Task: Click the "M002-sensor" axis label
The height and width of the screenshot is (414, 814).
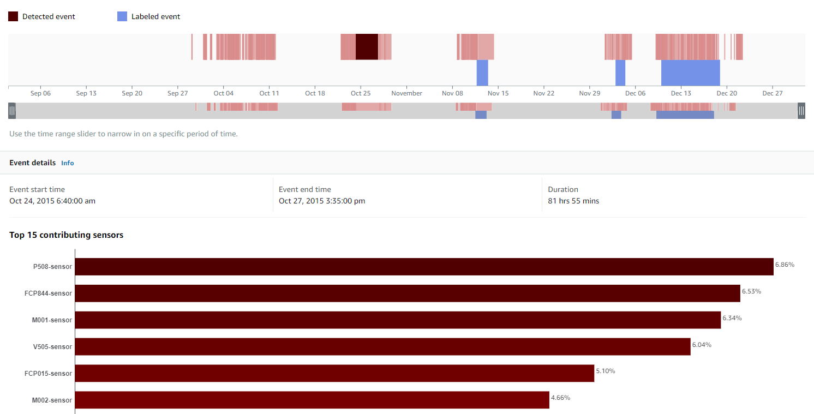Action: [x=52, y=400]
